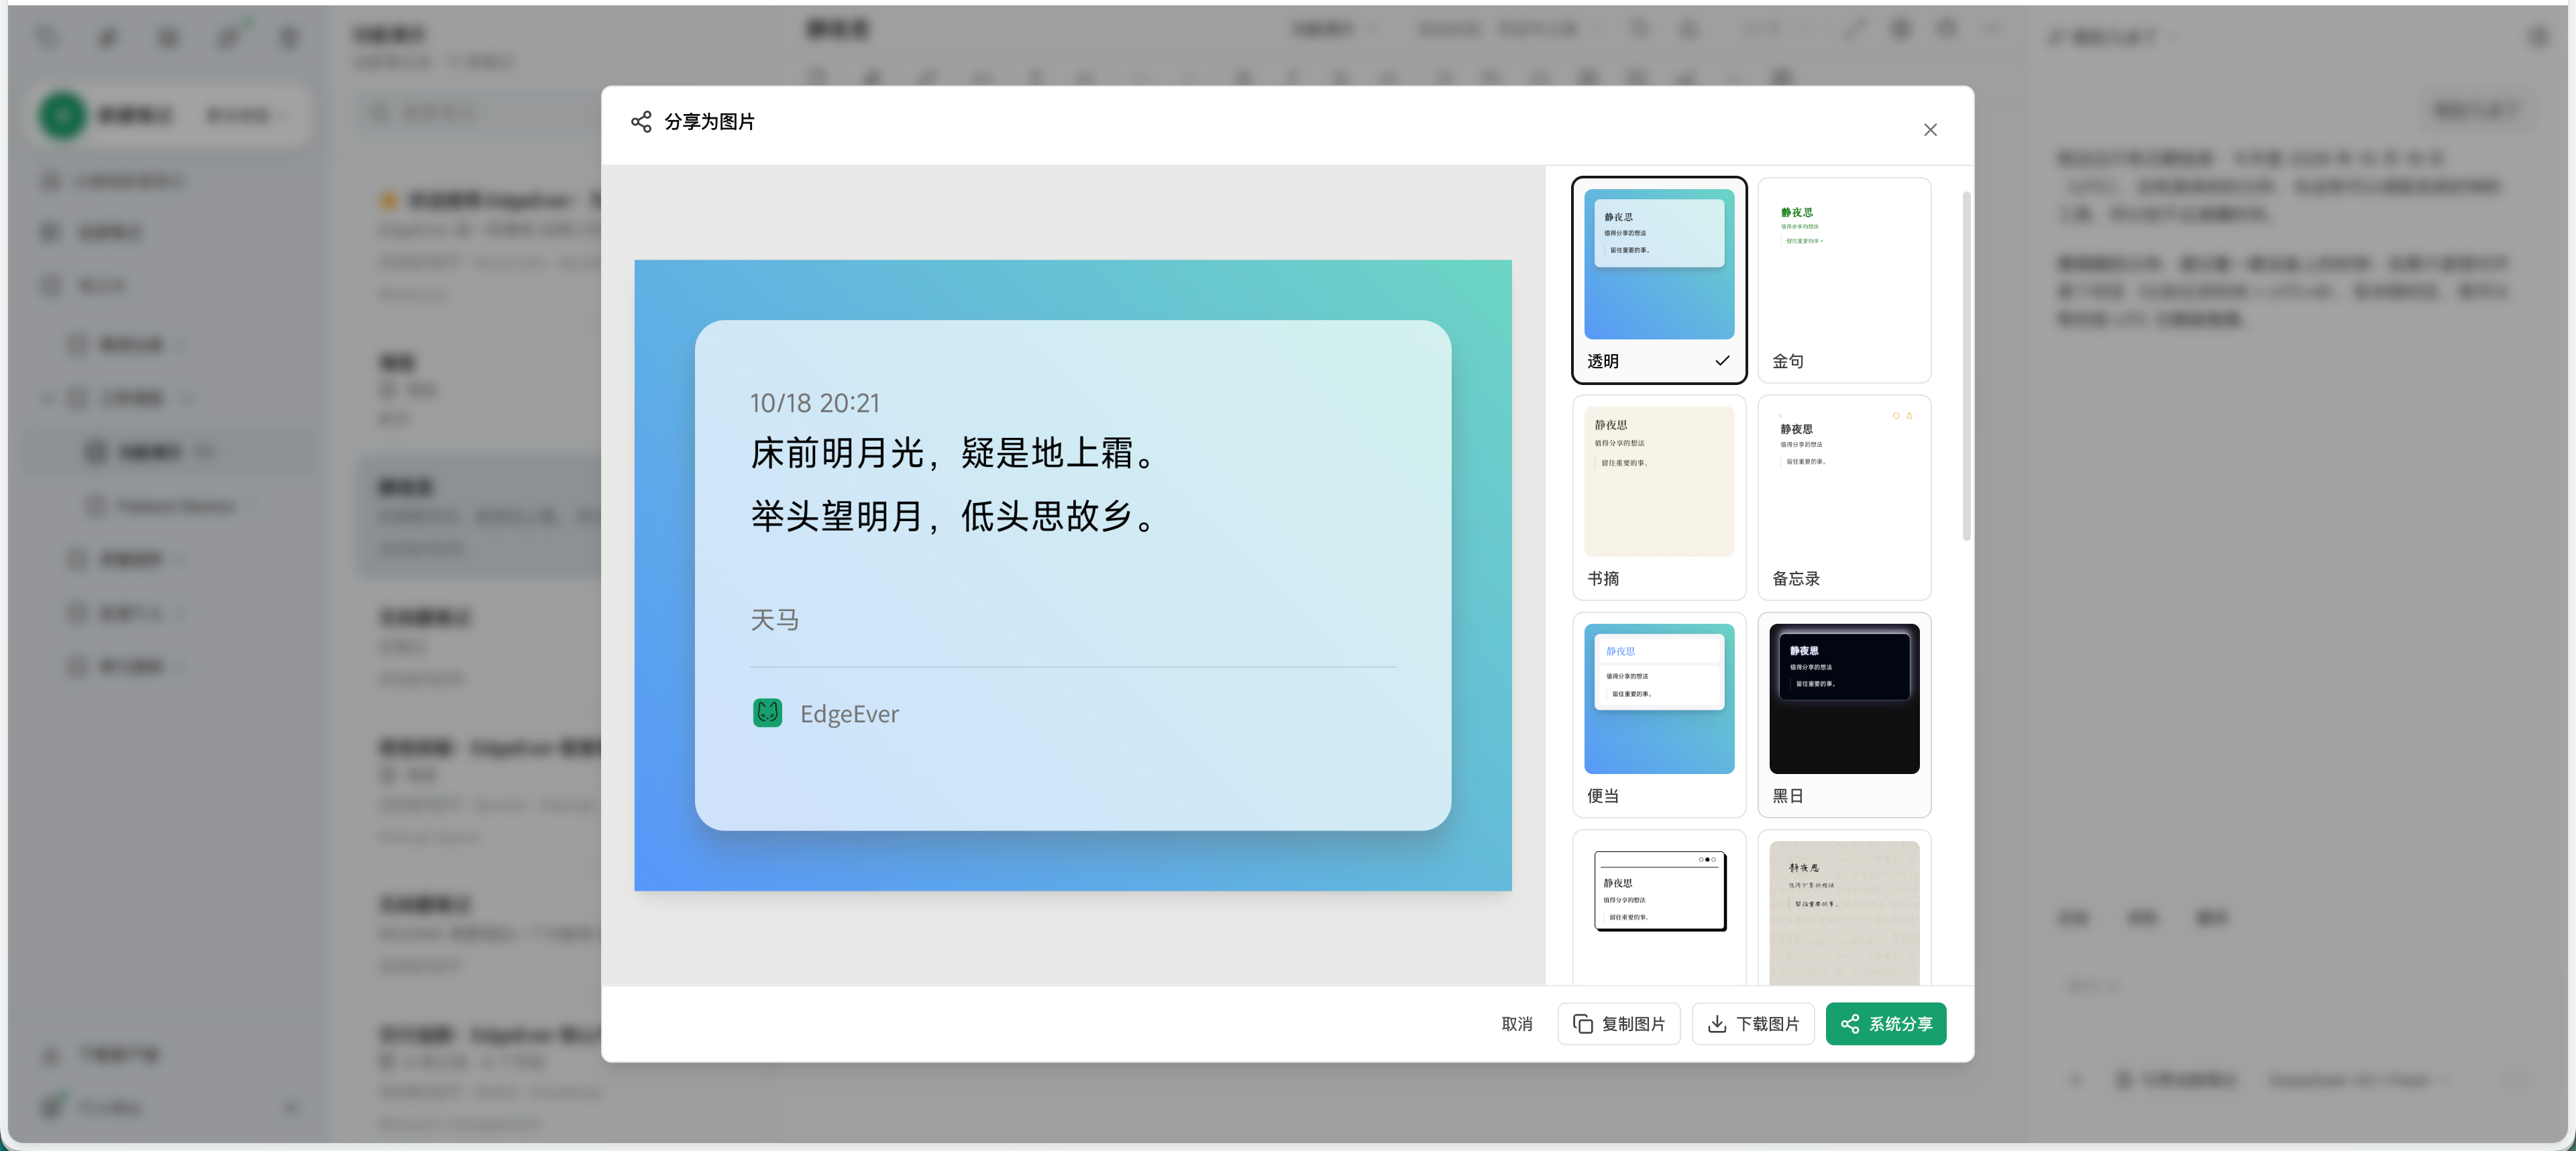Click the 复制图片 button
This screenshot has width=2576, height=1151.
(x=1618, y=1023)
